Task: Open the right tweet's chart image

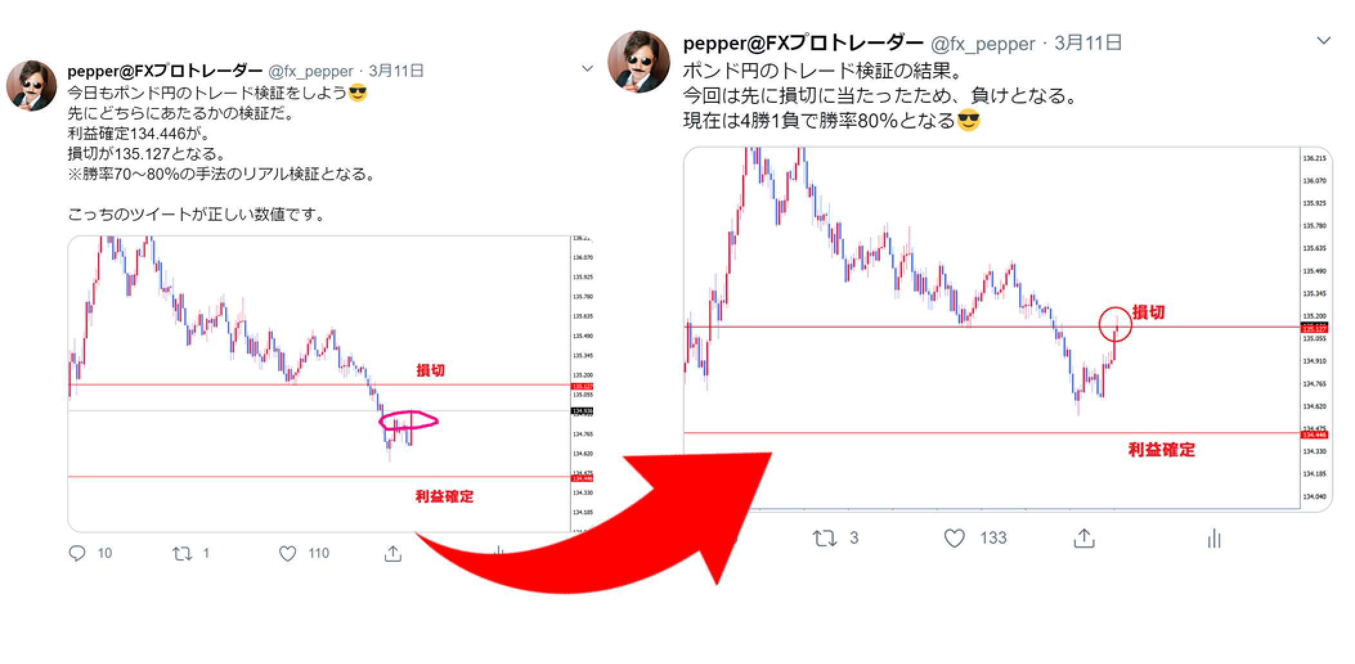Action: coord(1008,329)
